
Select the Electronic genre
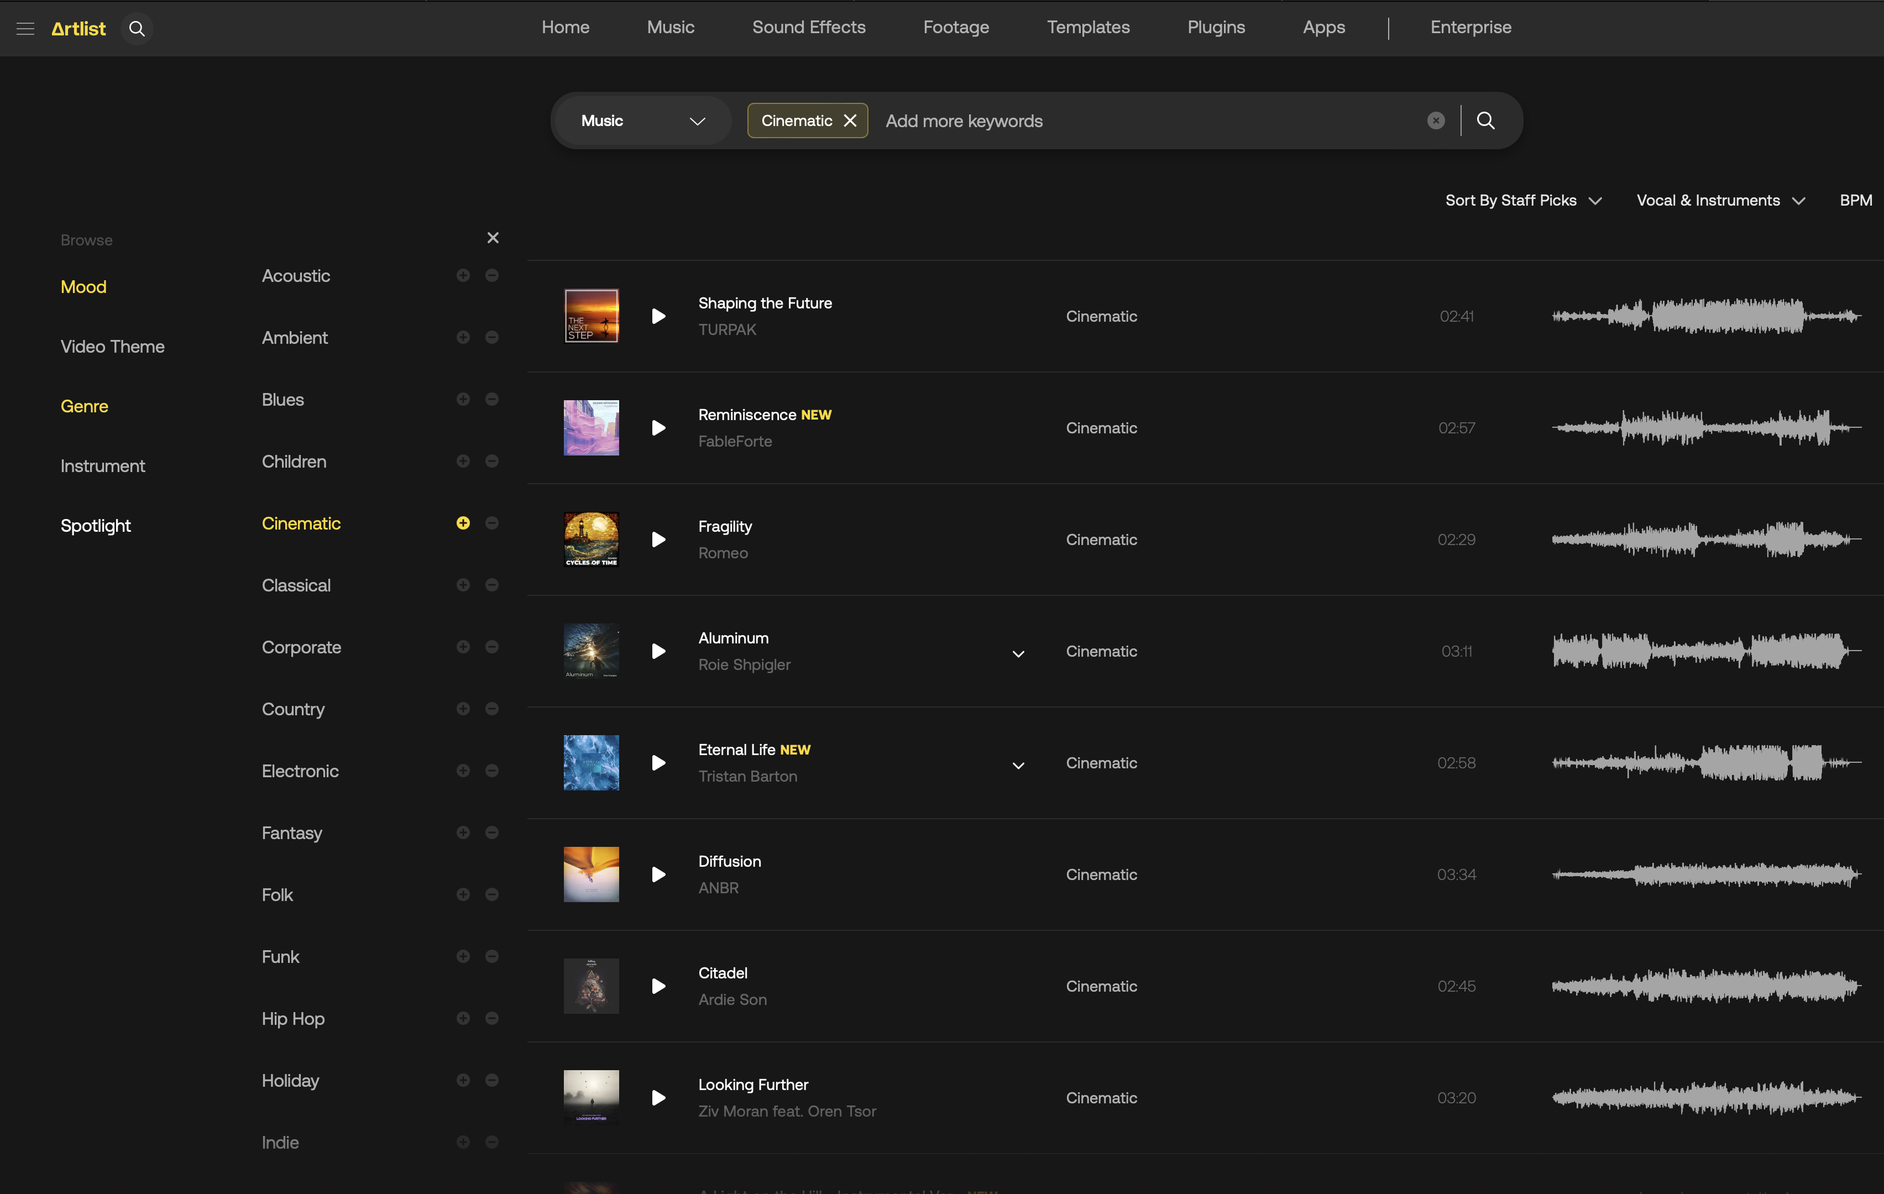(x=300, y=771)
